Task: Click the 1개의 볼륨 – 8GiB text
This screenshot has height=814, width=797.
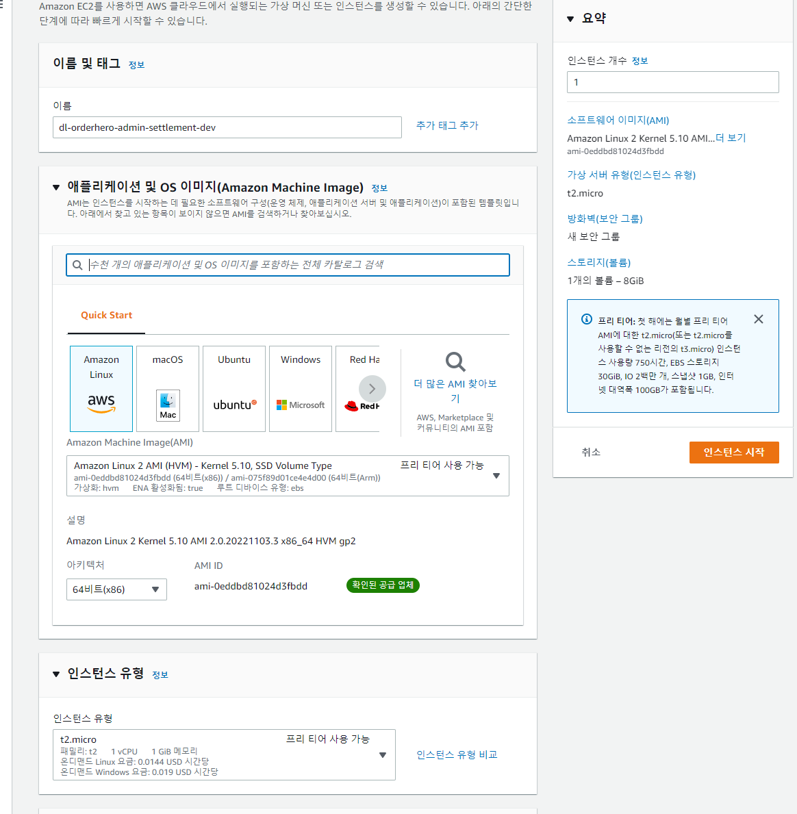Action: [605, 281]
